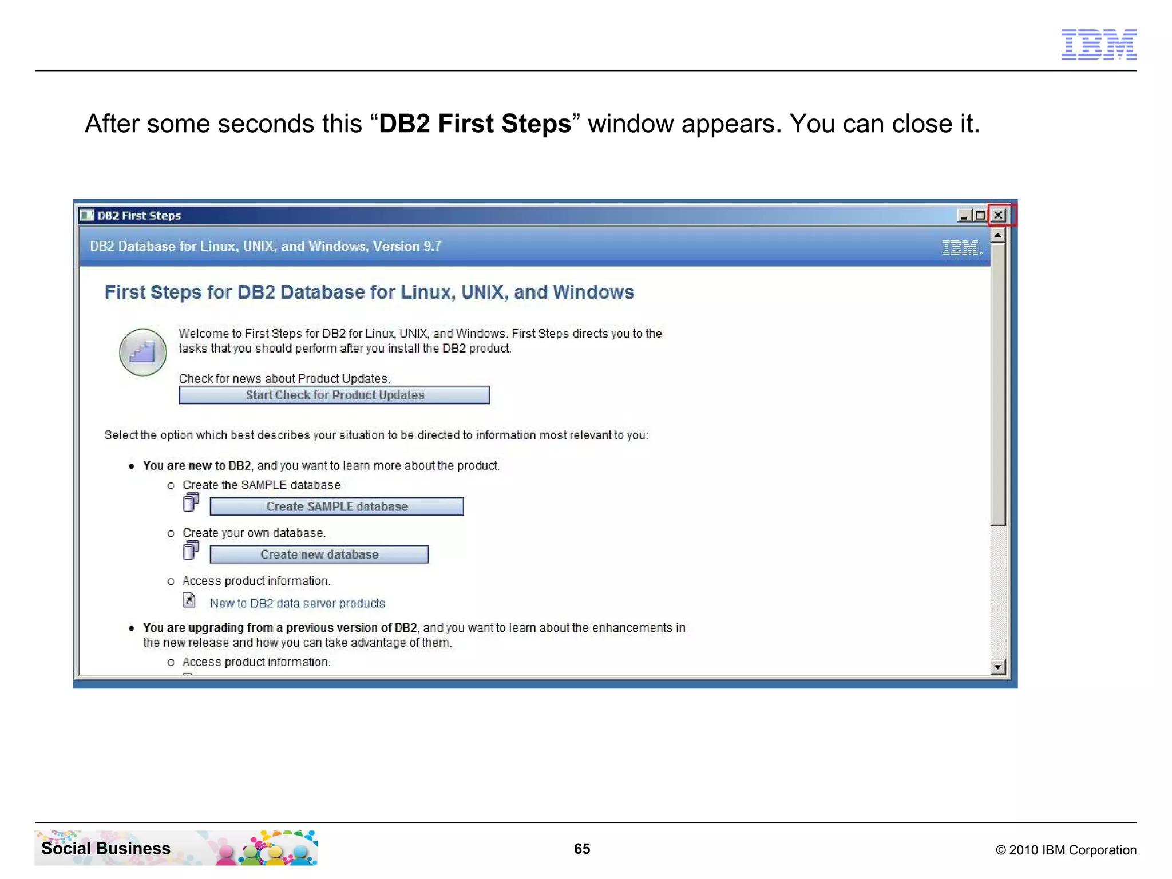The height and width of the screenshot is (879, 1172).
Task: Click 'You are new to DB2' text
Action: 197,465
